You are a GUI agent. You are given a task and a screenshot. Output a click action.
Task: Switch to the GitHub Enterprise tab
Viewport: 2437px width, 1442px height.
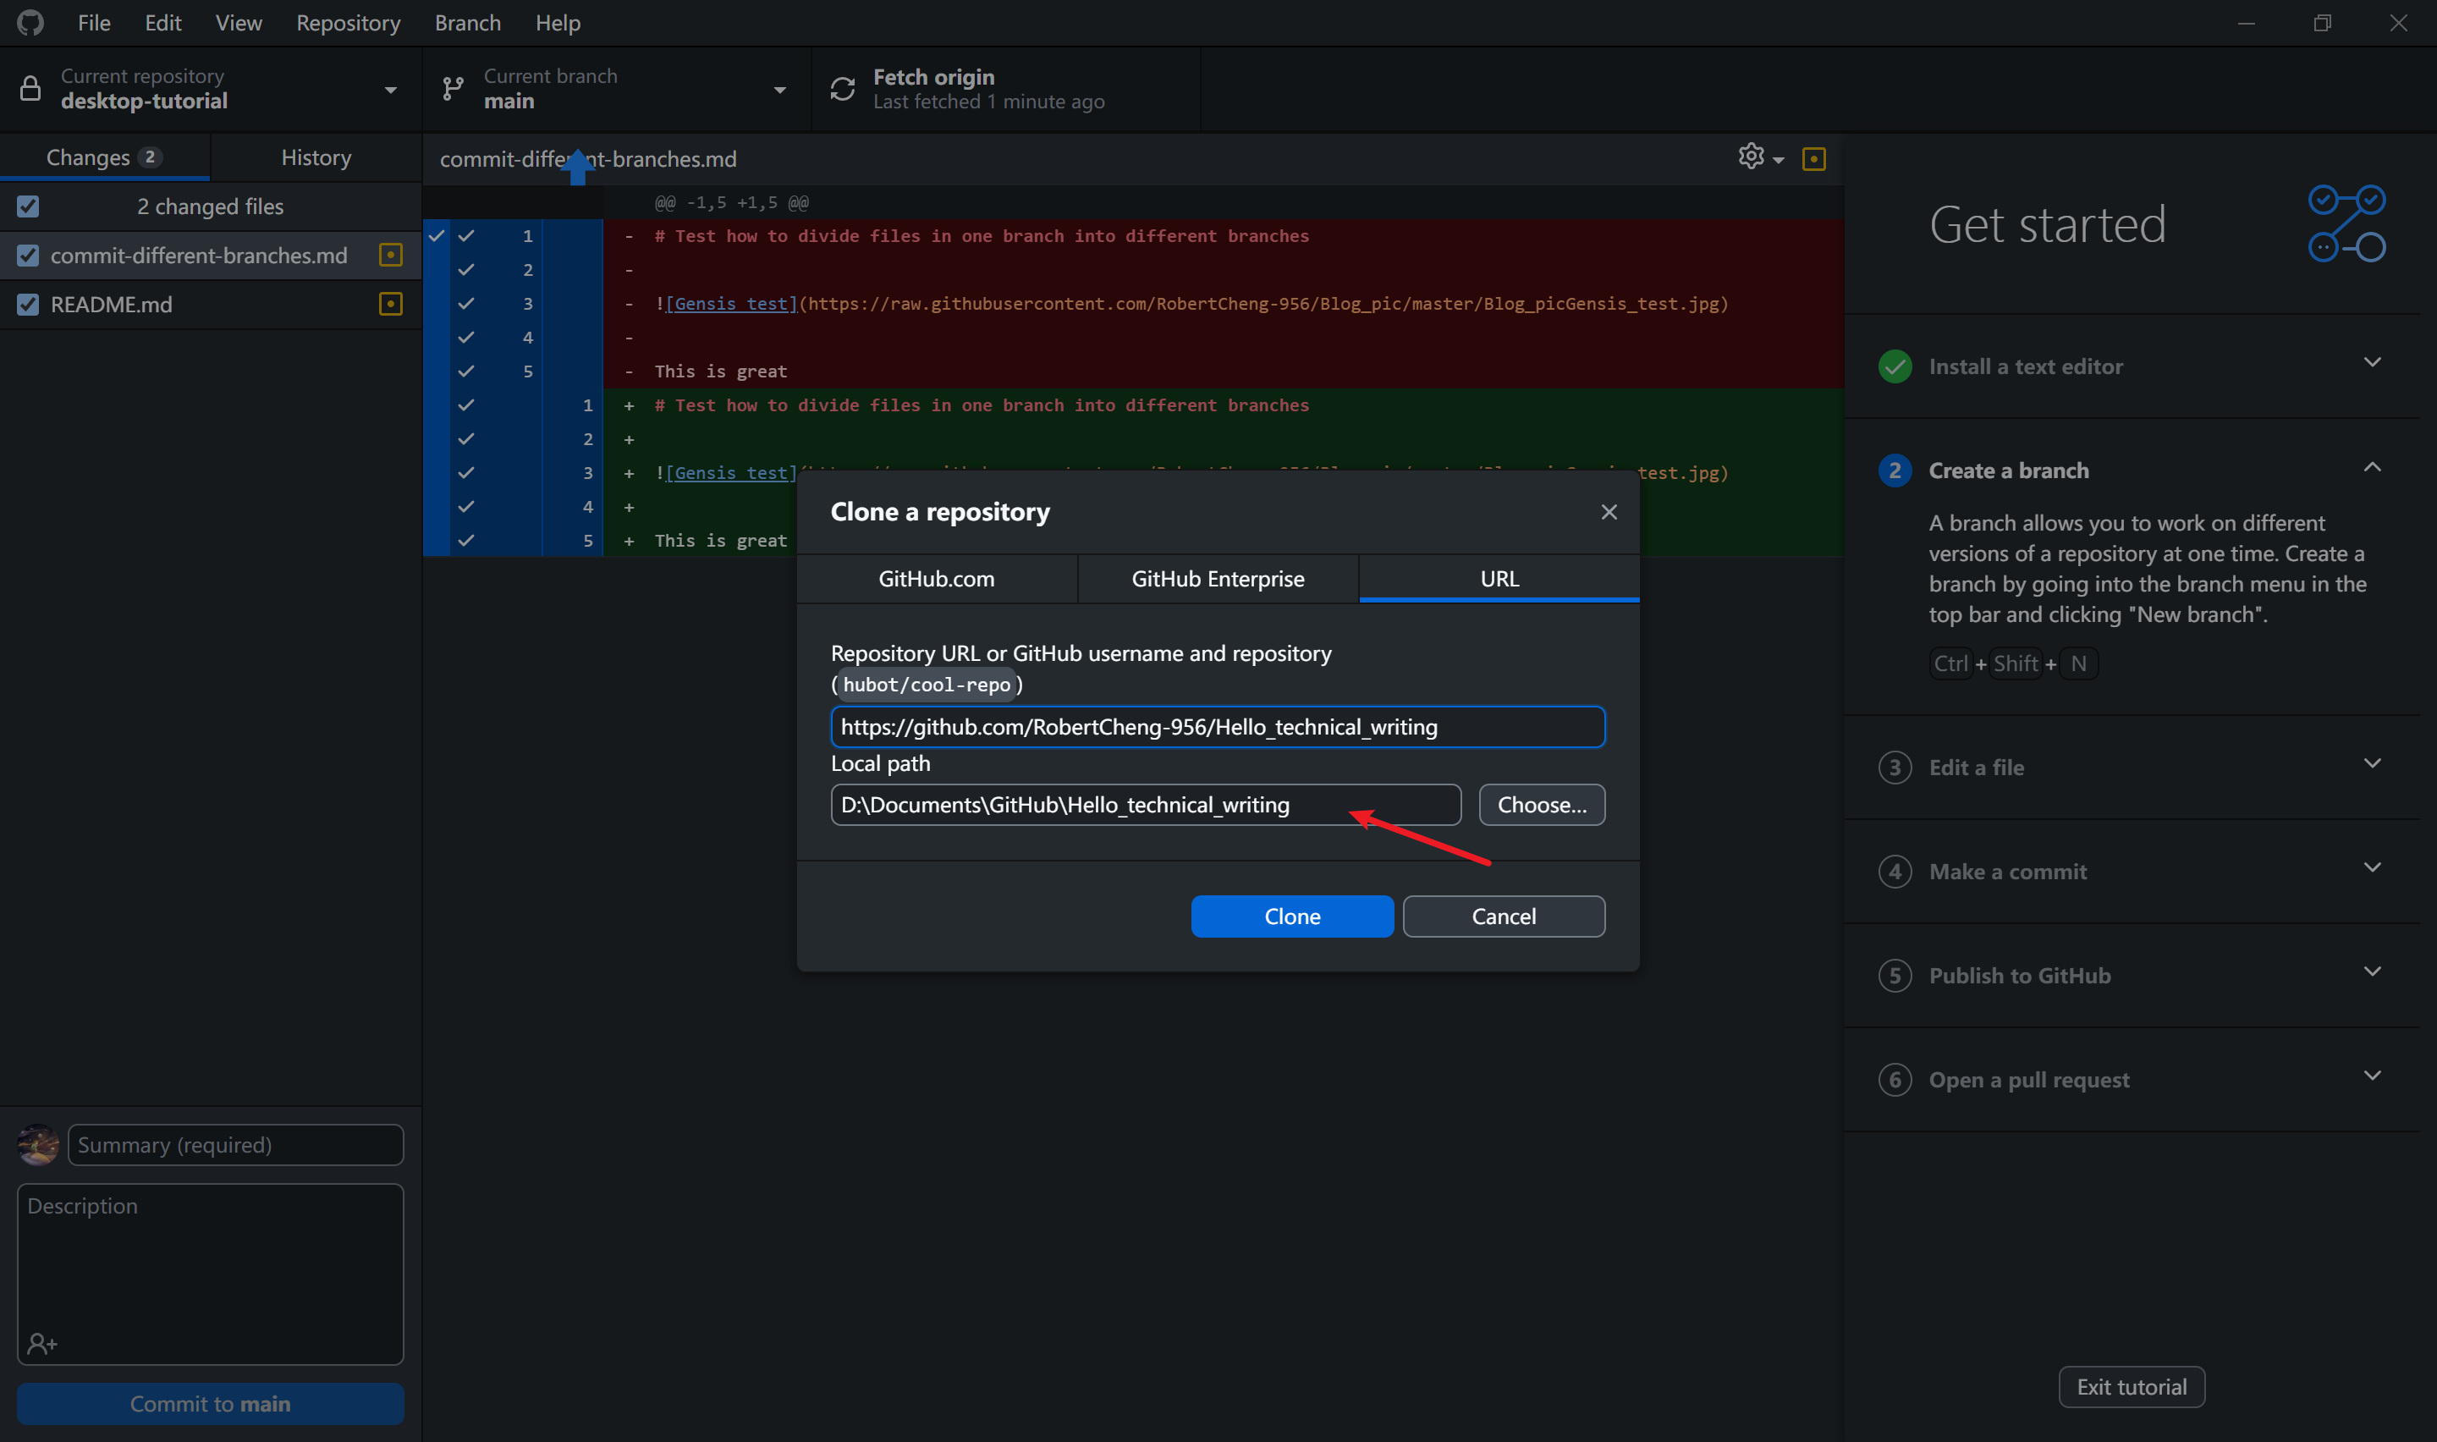[1217, 579]
